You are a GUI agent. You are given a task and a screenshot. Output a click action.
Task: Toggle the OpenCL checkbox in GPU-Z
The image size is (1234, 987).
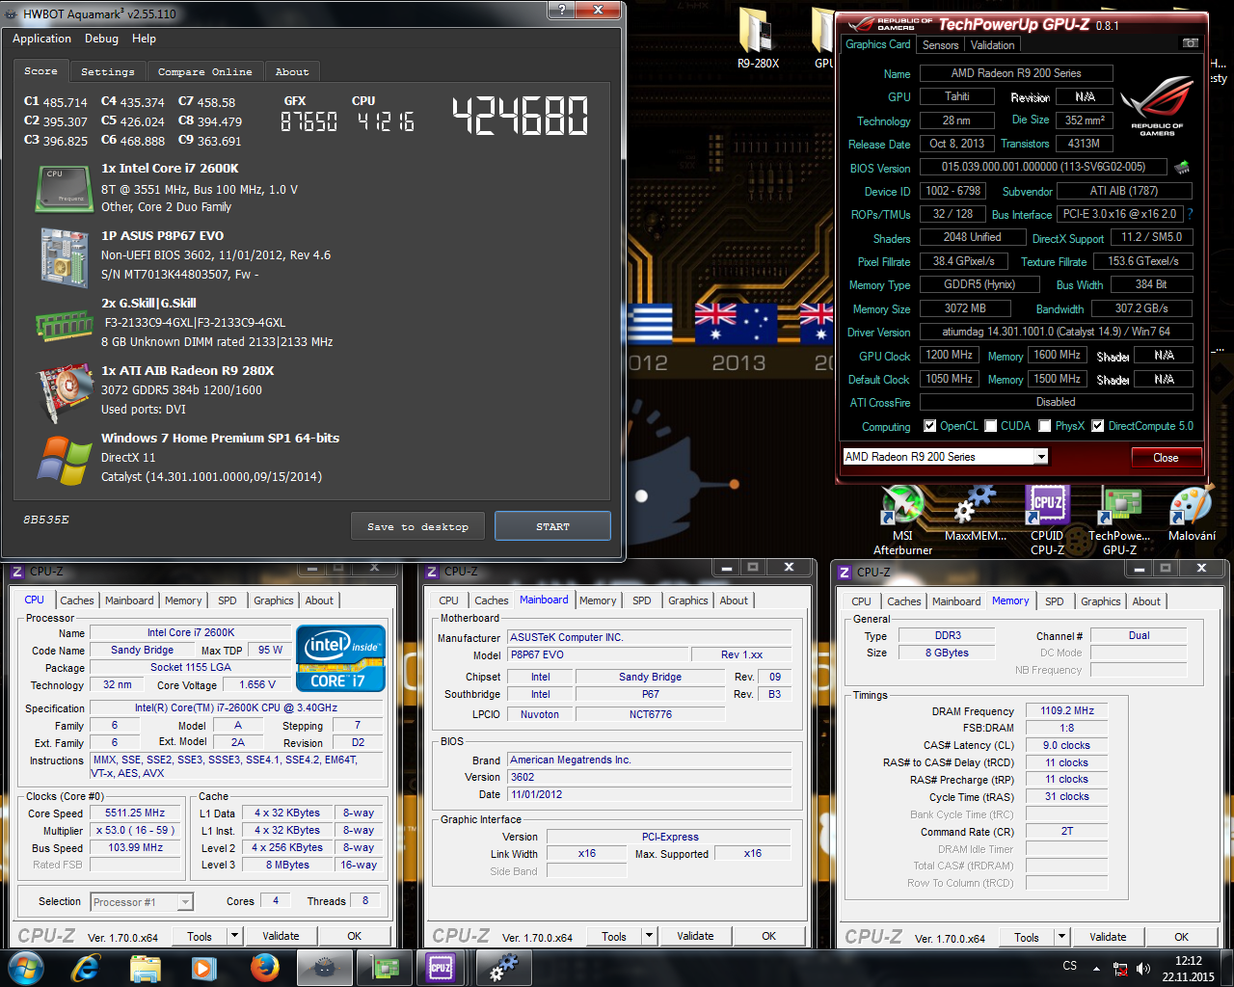point(929,426)
